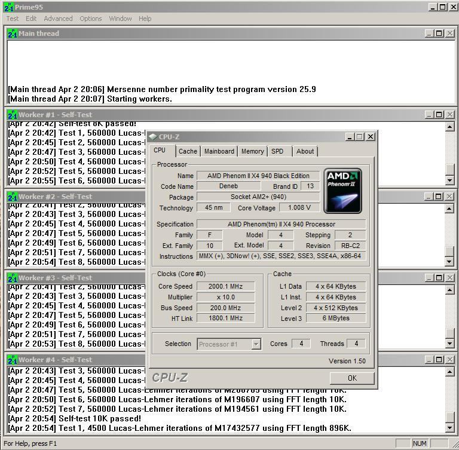Select the CPU tab in CPU-Z
The height and width of the screenshot is (450, 459).
[160, 150]
